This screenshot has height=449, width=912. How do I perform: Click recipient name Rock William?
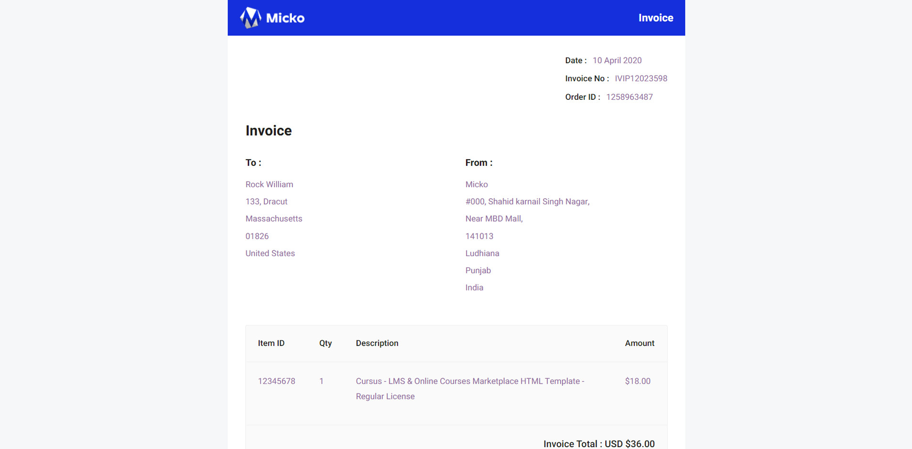pyautogui.click(x=269, y=185)
